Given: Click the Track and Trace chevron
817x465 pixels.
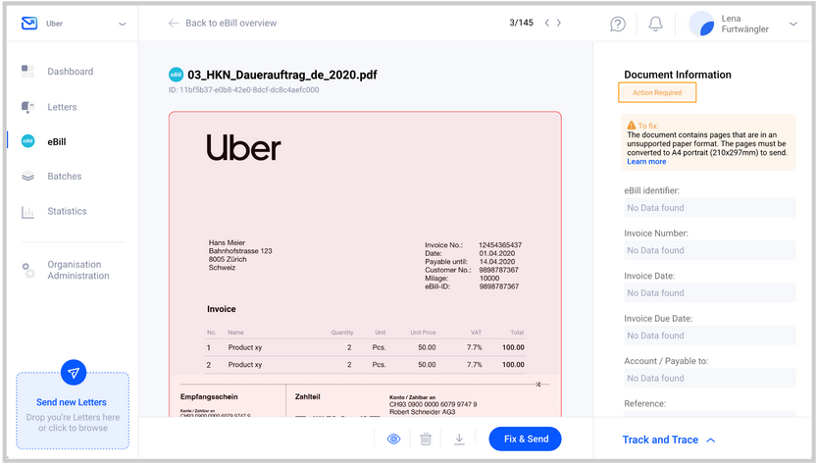Looking at the screenshot, I should tap(711, 439).
